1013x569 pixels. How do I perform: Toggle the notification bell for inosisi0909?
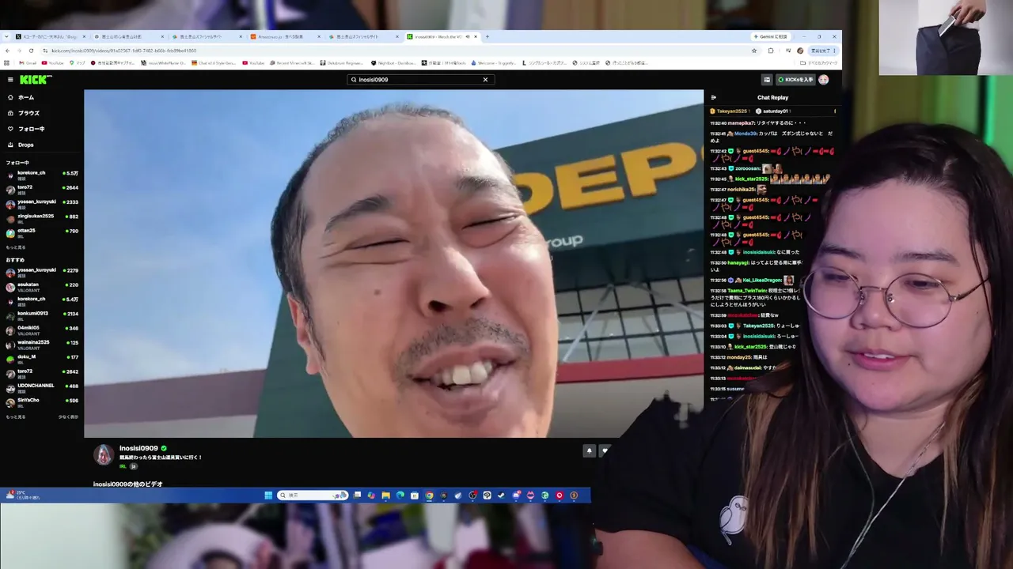coord(589,450)
